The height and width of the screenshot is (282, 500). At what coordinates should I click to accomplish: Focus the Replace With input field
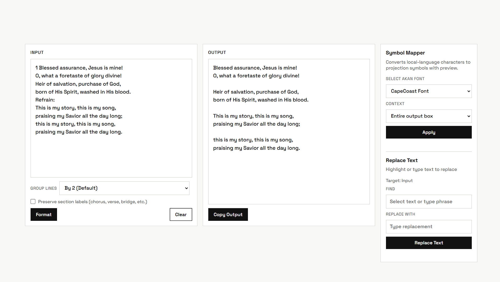[x=429, y=227]
